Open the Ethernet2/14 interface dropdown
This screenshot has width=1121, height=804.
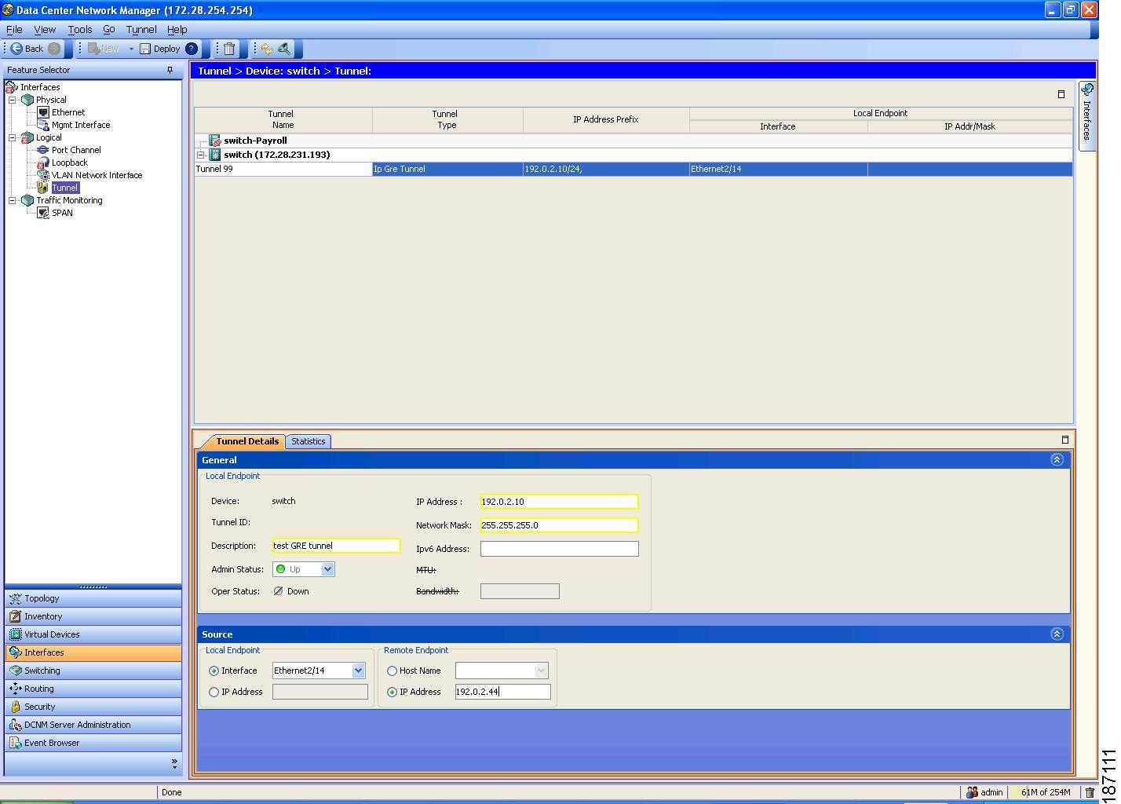(x=358, y=671)
